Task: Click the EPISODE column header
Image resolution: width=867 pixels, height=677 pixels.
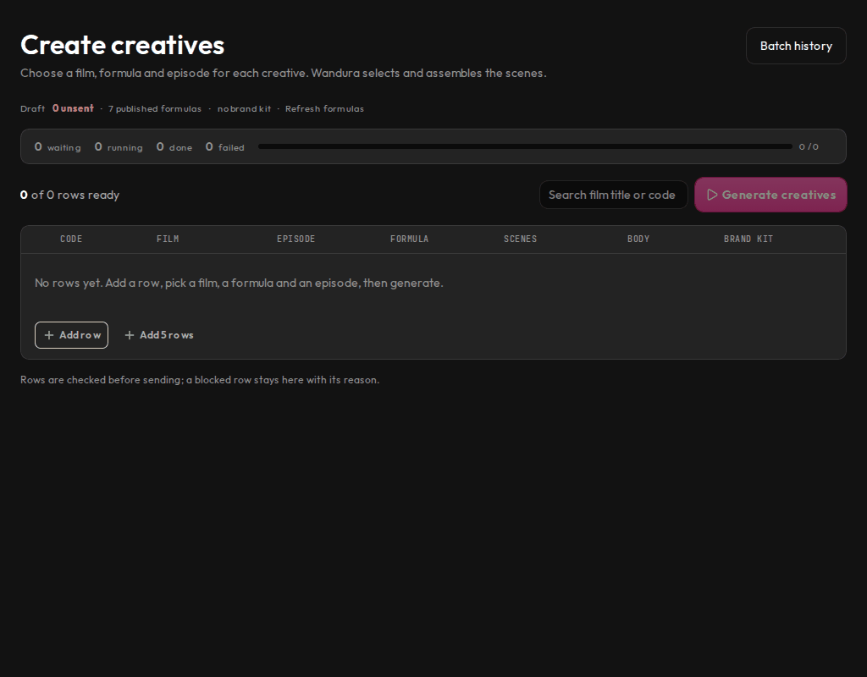Action: [x=295, y=239]
